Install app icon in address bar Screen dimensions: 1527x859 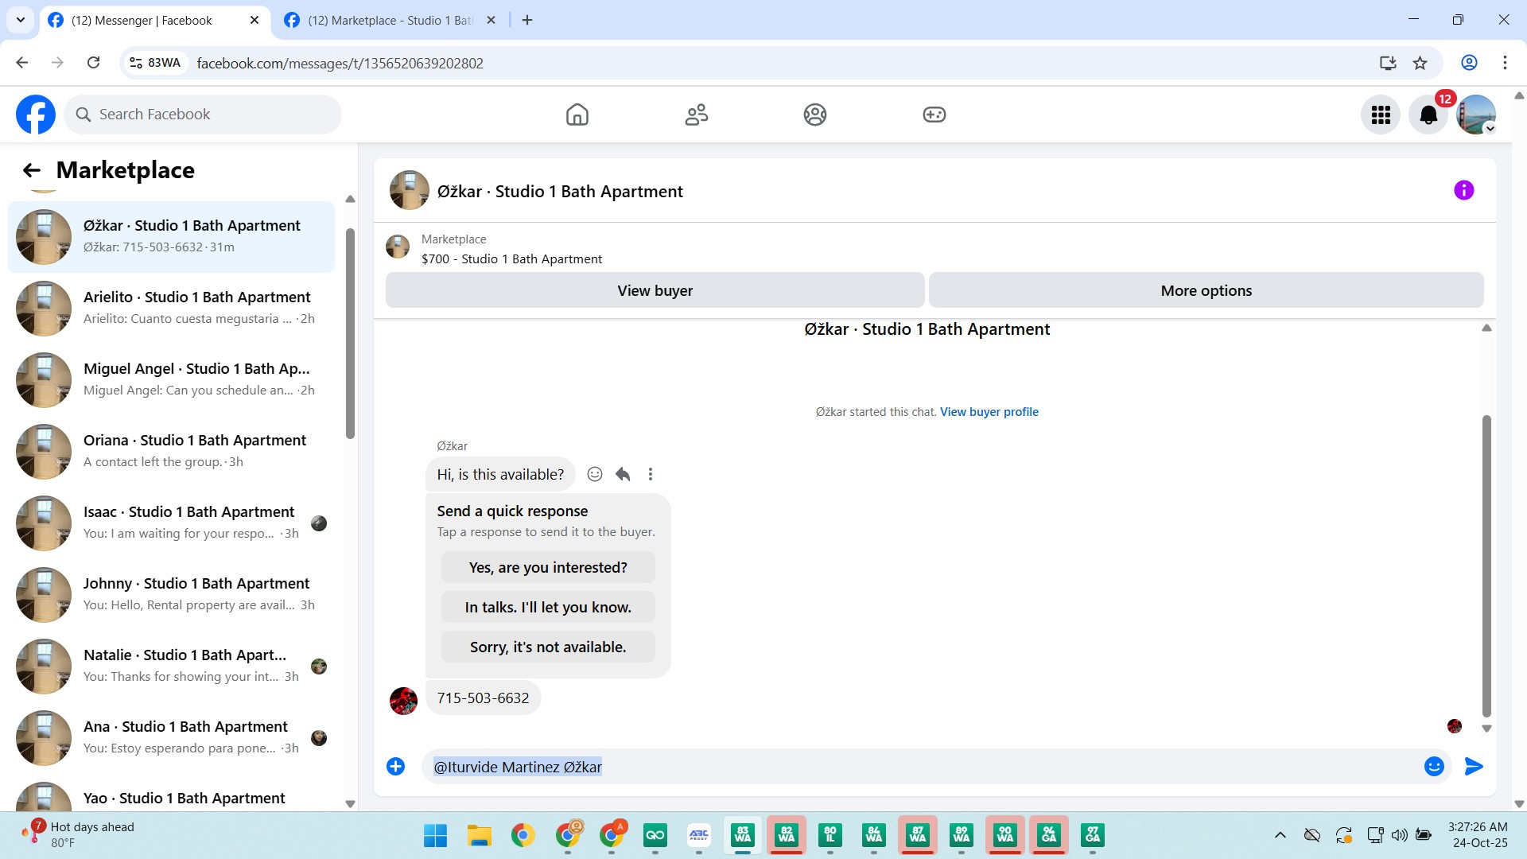pyautogui.click(x=1388, y=63)
